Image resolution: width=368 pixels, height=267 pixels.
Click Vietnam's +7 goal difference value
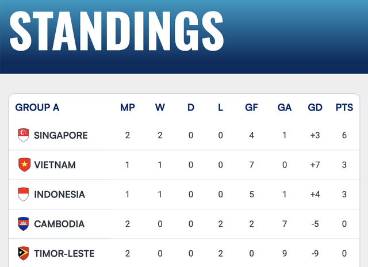click(x=315, y=165)
